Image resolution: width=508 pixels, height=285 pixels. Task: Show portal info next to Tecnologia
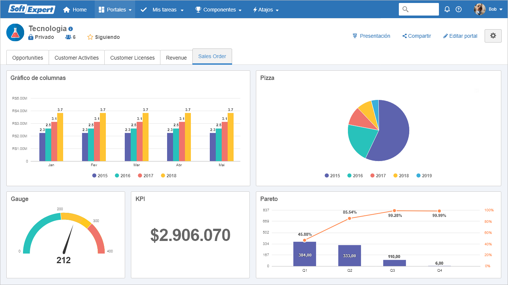(x=71, y=29)
